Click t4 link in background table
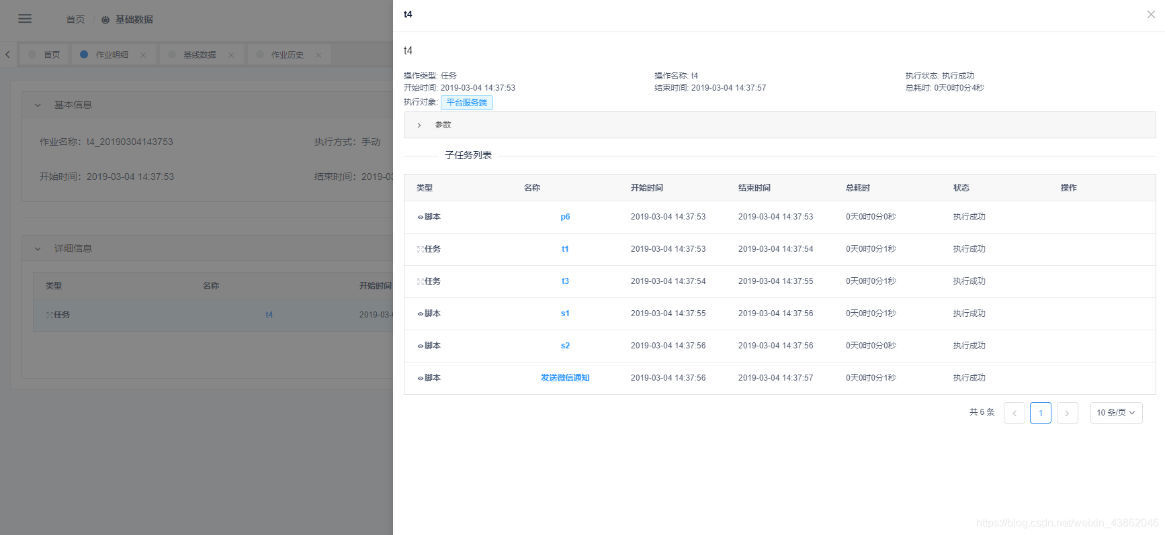1165x535 pixels. (269, 315)
